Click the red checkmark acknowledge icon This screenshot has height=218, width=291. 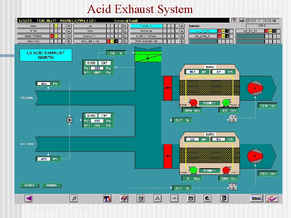click(x=272, y=198)
